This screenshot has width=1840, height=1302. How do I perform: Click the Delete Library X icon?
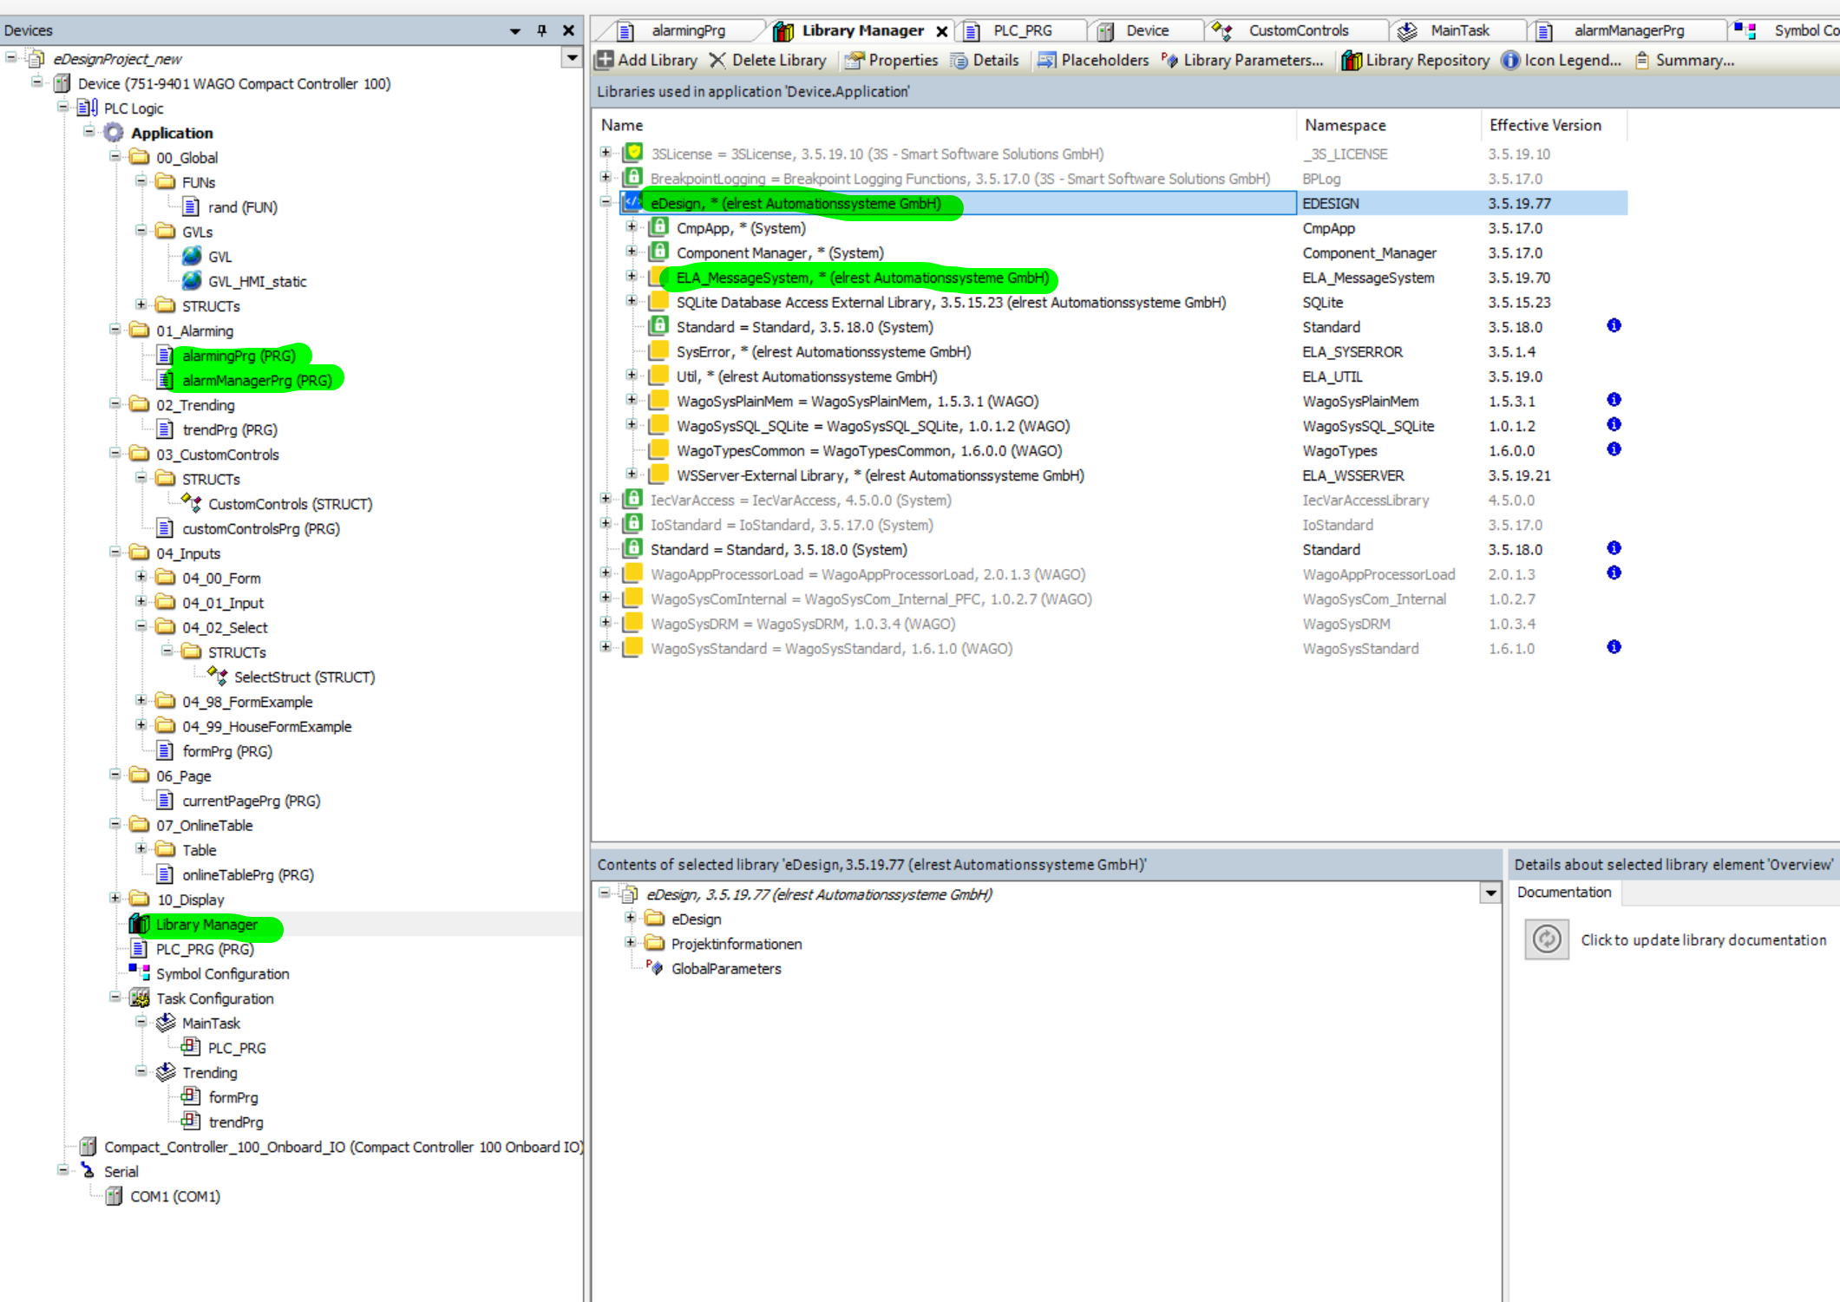tap(717, 60)
